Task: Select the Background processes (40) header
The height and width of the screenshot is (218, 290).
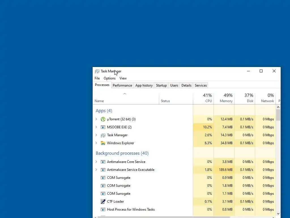Action: [122, 153]
